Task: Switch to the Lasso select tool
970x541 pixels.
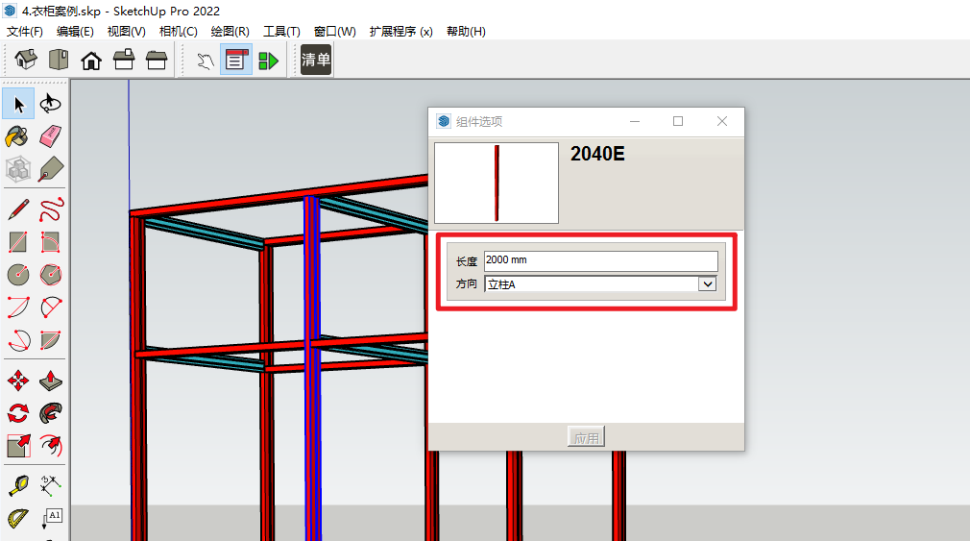Action: tap(51, 104)
